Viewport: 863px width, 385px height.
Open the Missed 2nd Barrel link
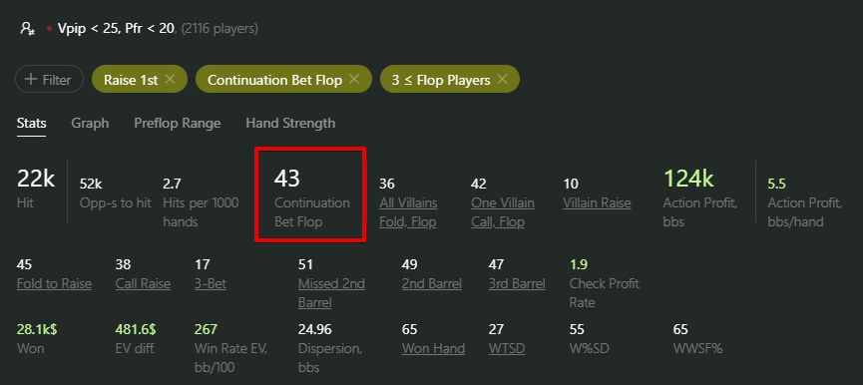pos(331,293)
